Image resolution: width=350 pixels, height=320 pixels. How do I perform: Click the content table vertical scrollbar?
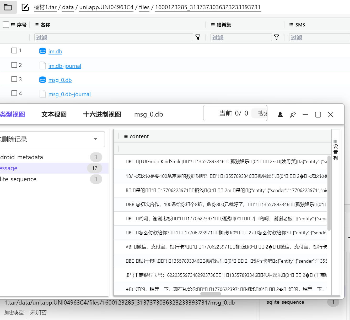[x=329, y=193]
